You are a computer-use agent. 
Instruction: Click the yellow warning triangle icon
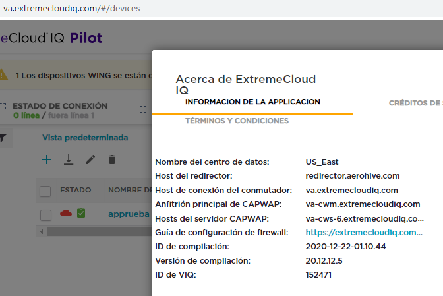[x=3, y=75]
